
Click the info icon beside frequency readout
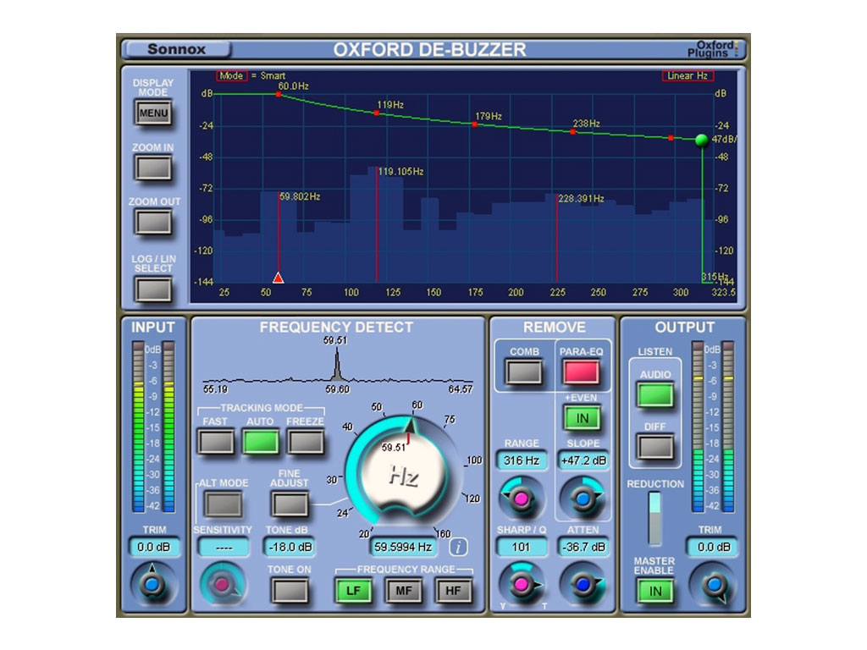tap(458, 547)
